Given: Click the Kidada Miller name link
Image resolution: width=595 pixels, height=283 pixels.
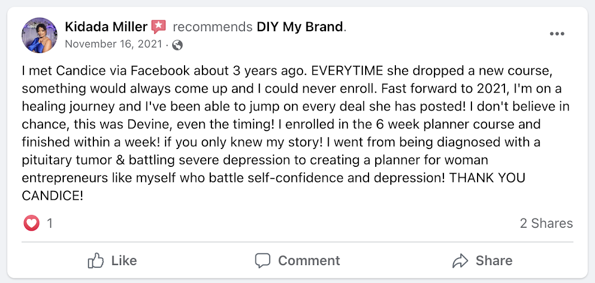Looking at the screenshot, I should pyautogui.click(x=106, y=27).
